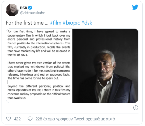Click the paragraph starting 'Beyond the different personal'
This screenshot has height=126, width=145.
click(x=39, y=92)
